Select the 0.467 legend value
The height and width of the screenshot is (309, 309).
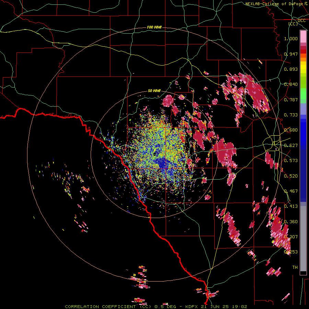(291, 191)
